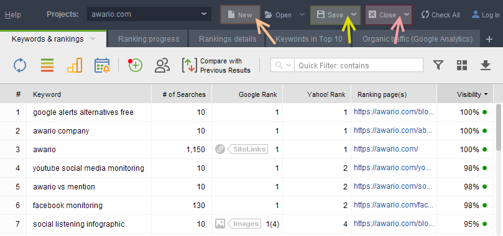This screenshot has height=236, width=503.
Task: Open the https://awario.com/ ranking page link
Action: point(385,149)
